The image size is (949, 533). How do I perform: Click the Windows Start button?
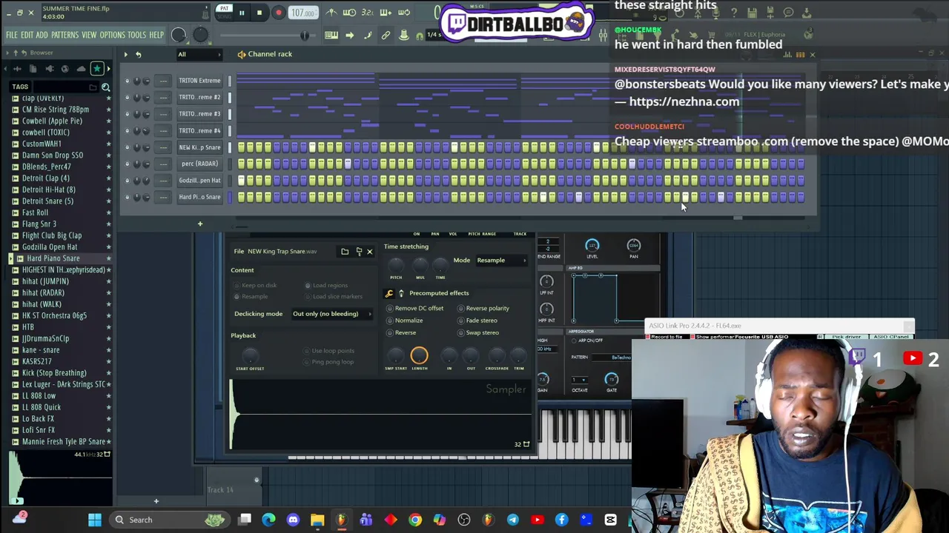[x=95, y=520]
